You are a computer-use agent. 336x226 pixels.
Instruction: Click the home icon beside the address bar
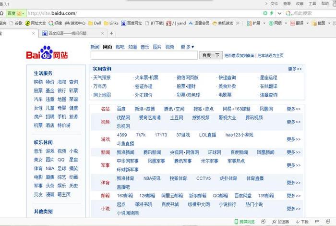click(x=1, y=13)
